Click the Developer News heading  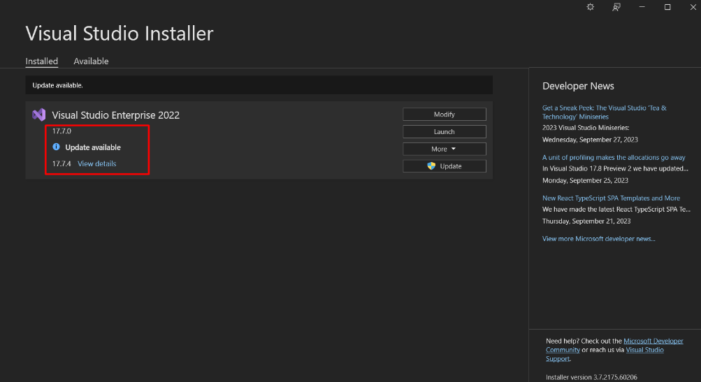click(578, 86)
